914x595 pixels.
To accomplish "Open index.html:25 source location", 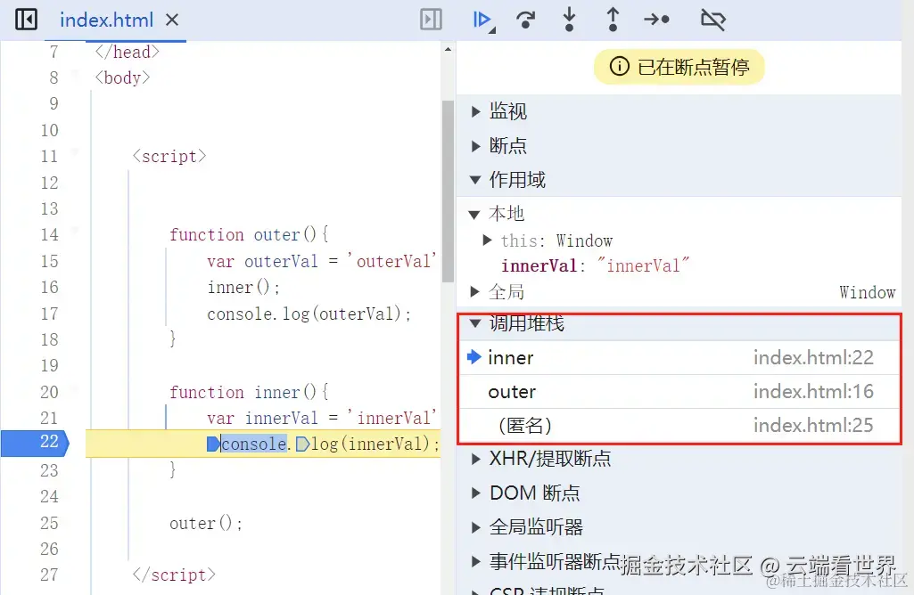I will pyautogui.click(x=813, y=426).
